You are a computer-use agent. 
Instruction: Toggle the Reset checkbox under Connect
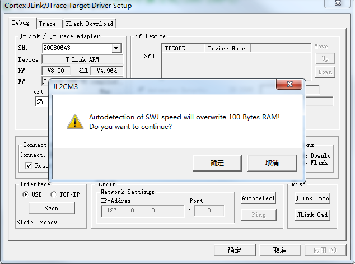pyautogui.click(x=29, y=165)
